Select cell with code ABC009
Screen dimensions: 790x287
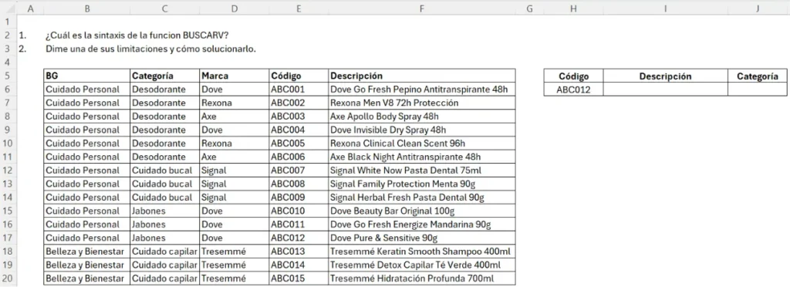point(299,198)
